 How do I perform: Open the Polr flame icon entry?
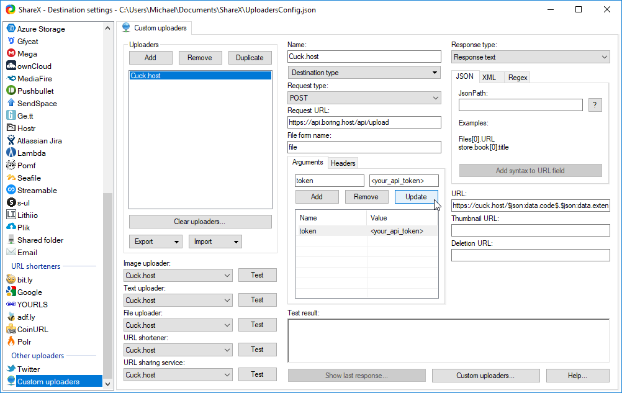click(11, 341)
